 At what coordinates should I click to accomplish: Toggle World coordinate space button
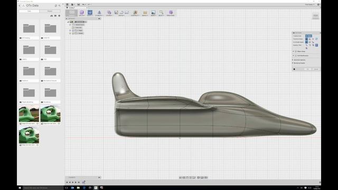tap(306, 42)
